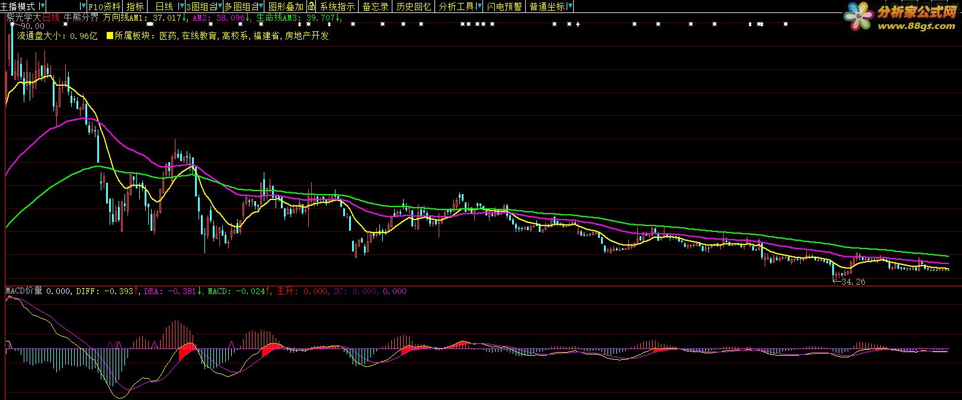Viewport: 962px width, 400px height.
Task: Click the lock icon in the toolbar
Action: tap(311, 7)
